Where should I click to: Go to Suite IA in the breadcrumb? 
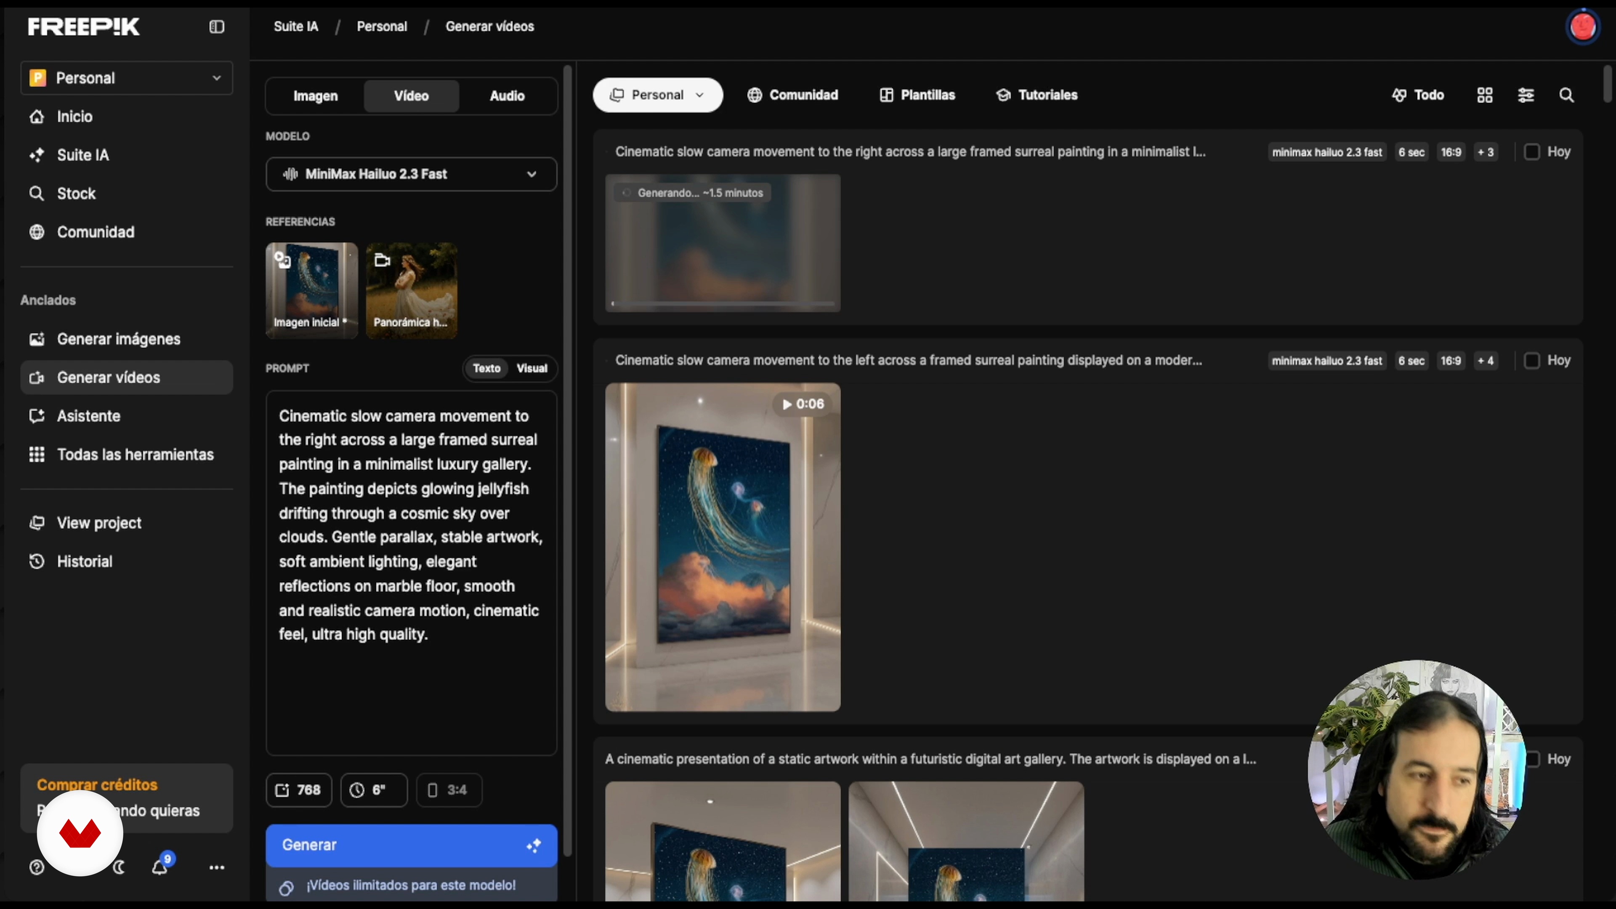click(295, 27)
